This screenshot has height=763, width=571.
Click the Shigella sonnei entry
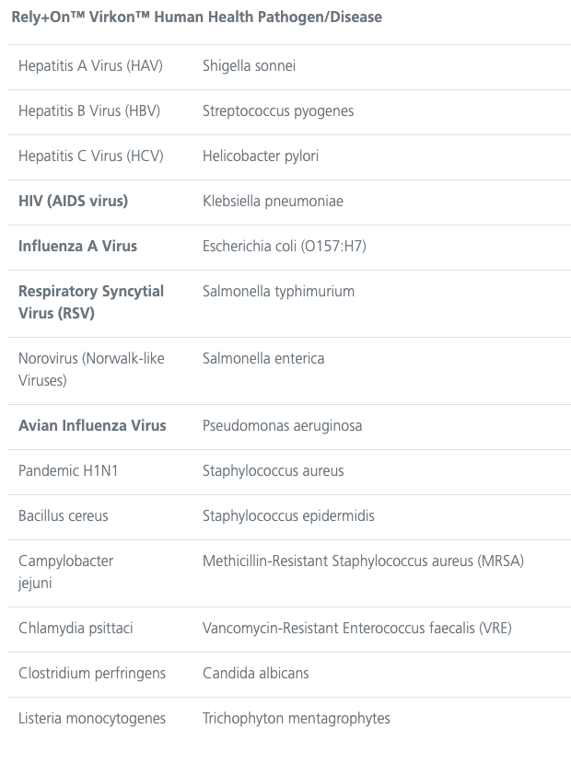tap(249, 65)
